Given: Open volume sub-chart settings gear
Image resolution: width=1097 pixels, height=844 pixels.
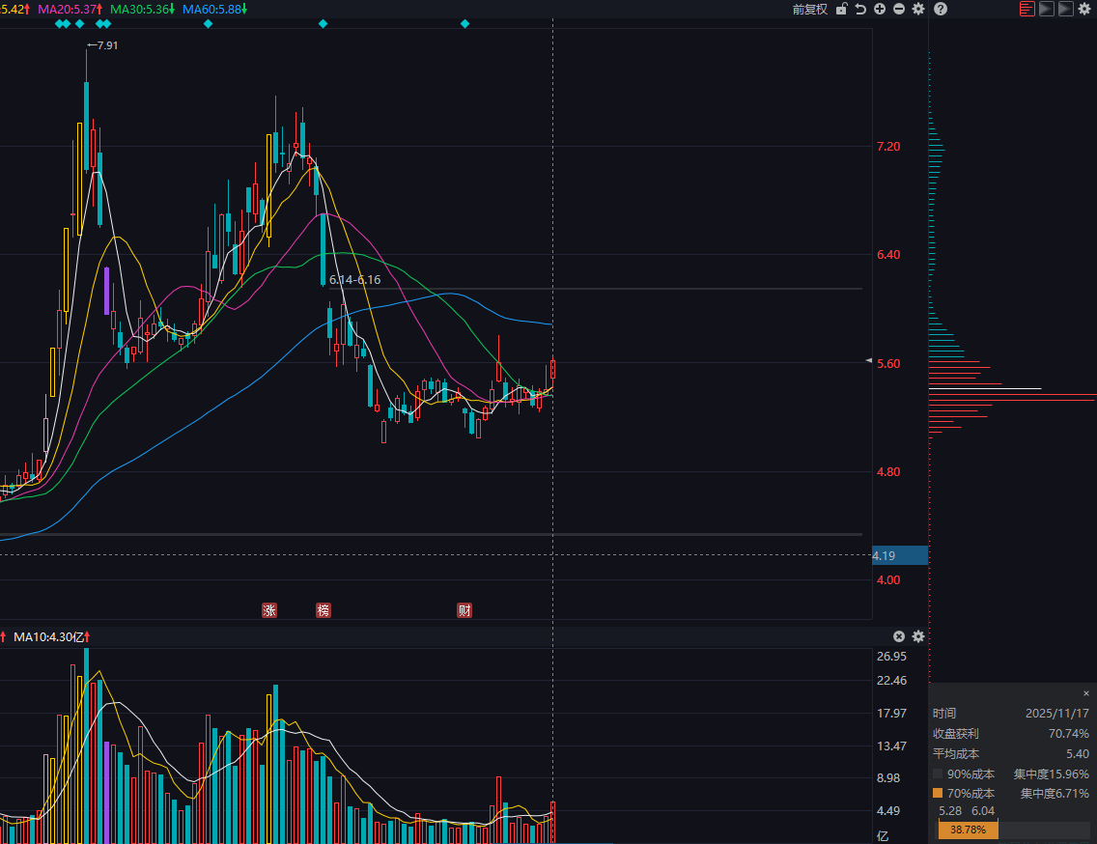Looking at the screenshot, I should click(918, 636).
